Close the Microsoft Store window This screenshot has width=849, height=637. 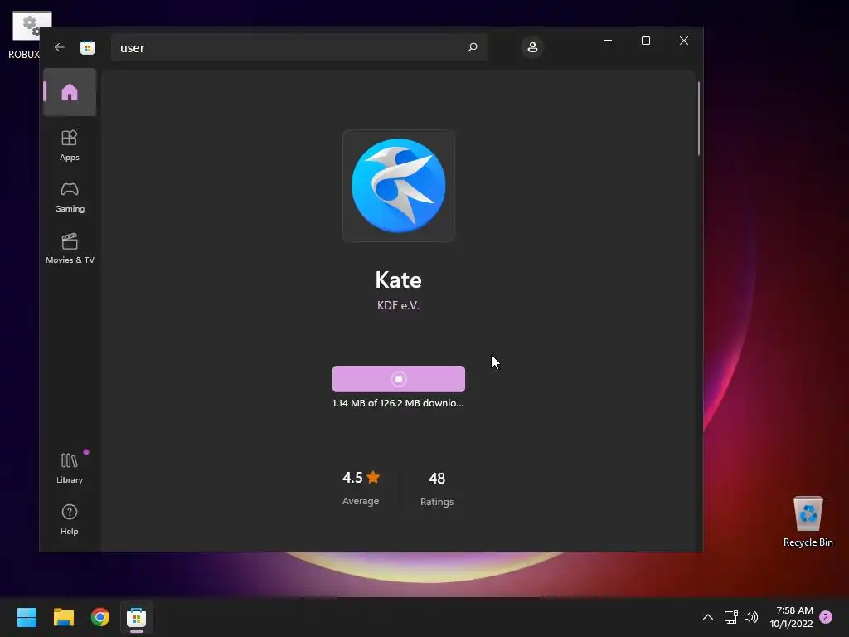click(684, 41)
